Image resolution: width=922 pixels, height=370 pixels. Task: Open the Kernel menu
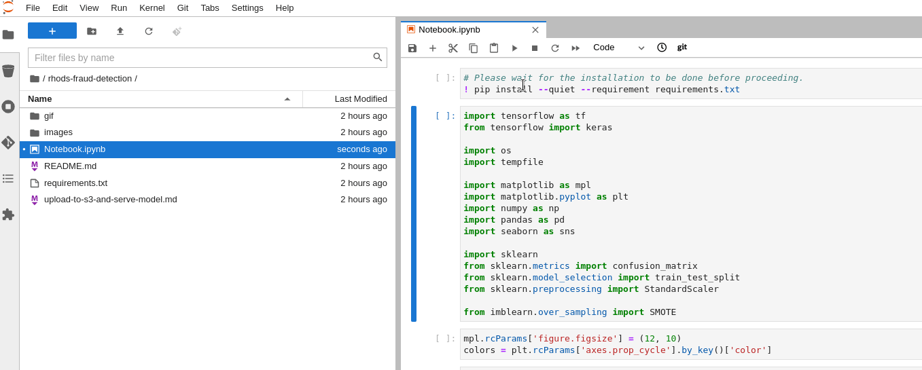tap(152, 7)
